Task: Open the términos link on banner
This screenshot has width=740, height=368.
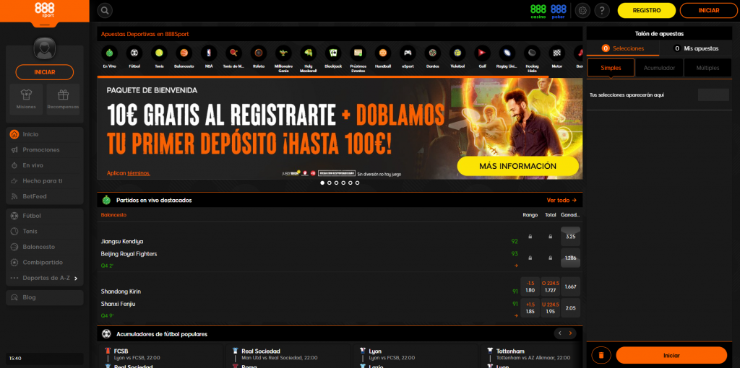Action: [138, 173]
